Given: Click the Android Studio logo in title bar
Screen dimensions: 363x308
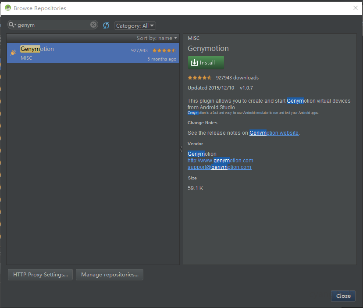Looking at the screenshot, I should point(7,8).
